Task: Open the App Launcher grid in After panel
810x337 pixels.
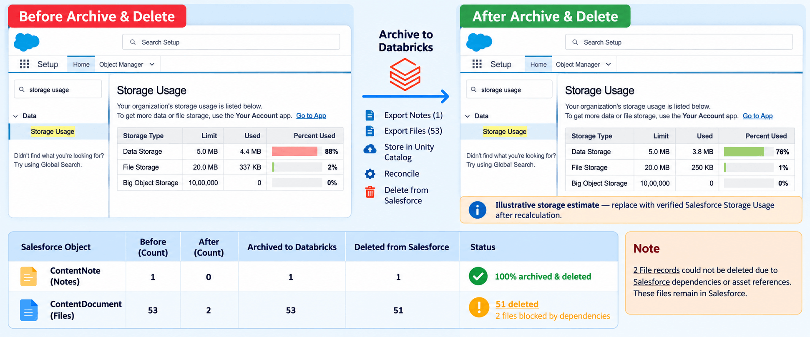Action: click(x=477, y=64)
